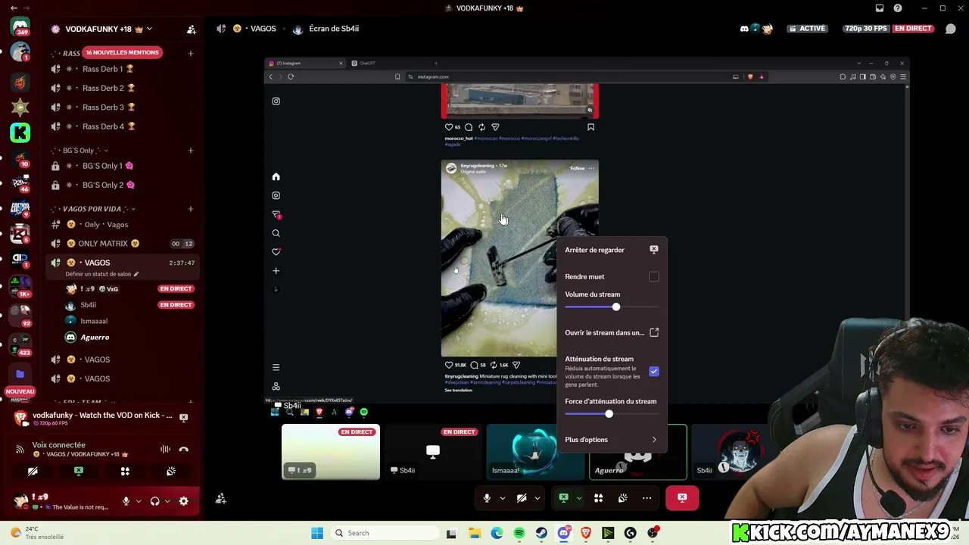Open Steam from the Windows taskbar
The height and width of the screenshot is (545, 969).
tap(541, 533)
